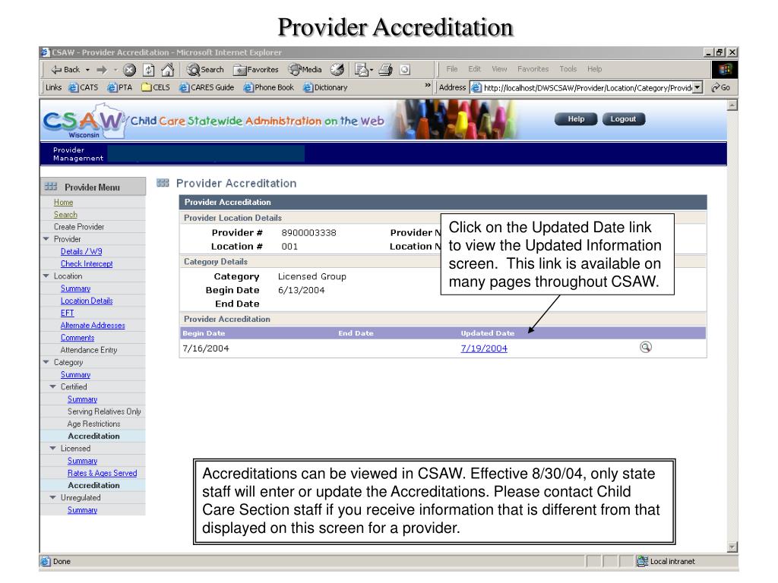Open the Home link in Provider Menu
778x583 pixels.
tap(64, 202)
